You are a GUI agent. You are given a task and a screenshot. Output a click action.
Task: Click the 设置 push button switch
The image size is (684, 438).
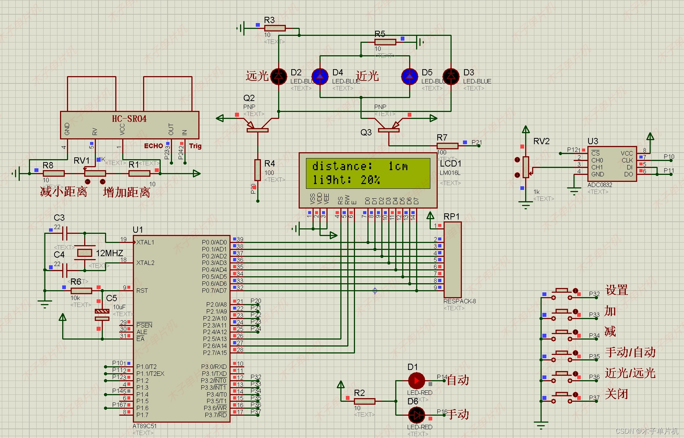[562, 294]
